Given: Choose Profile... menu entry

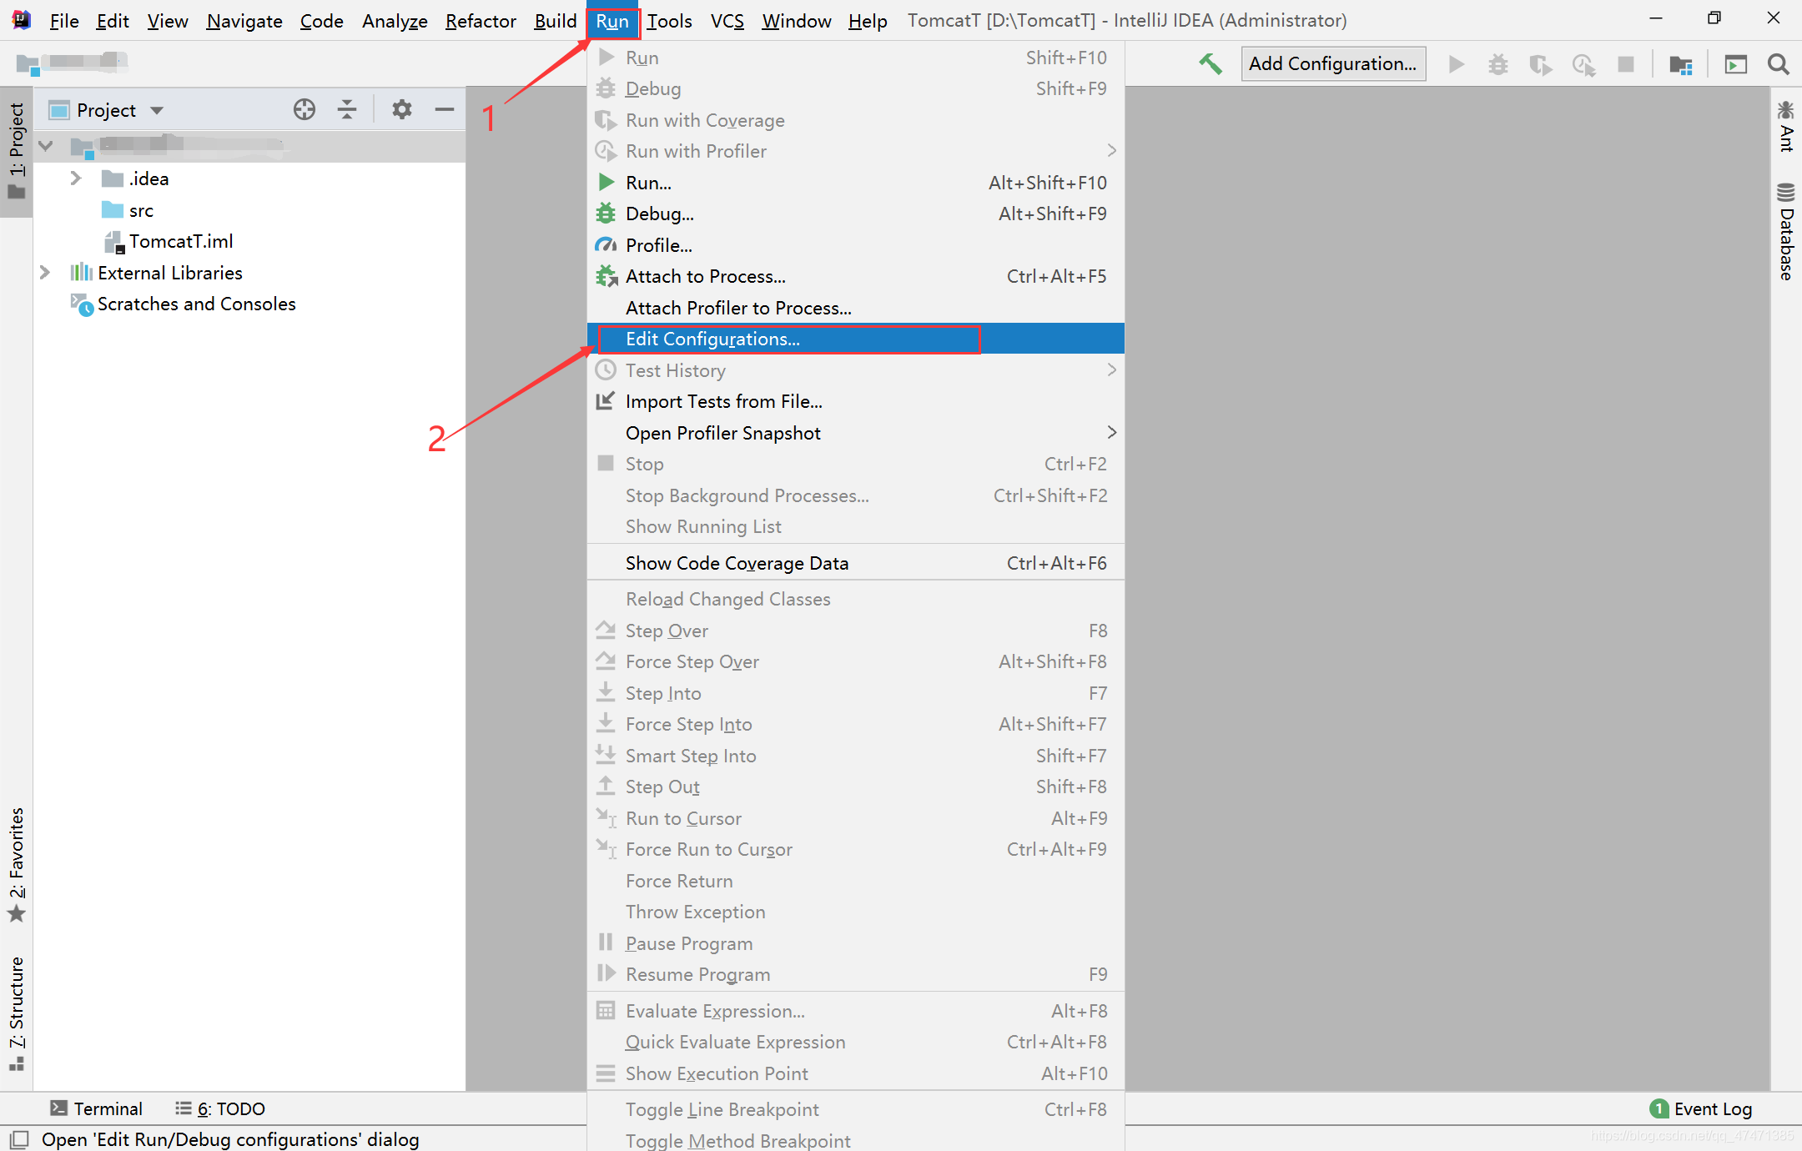Looking at the screenshot, I should coord(856,245).
